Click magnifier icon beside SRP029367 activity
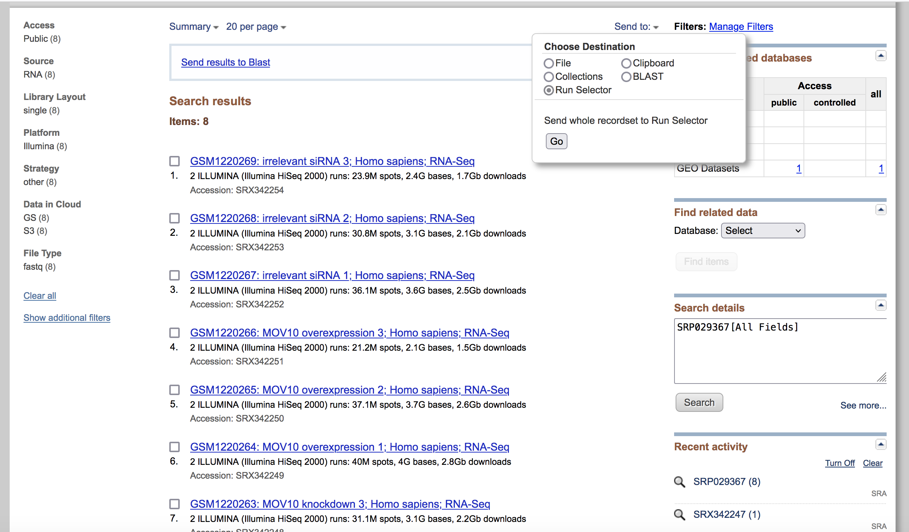909x532 pixels. click(679, 482)
